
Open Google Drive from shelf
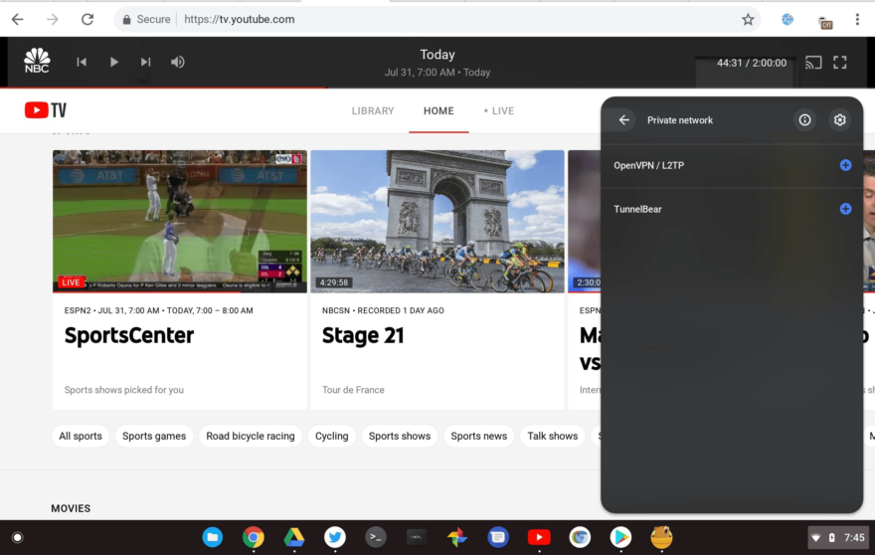pos(294,537)
